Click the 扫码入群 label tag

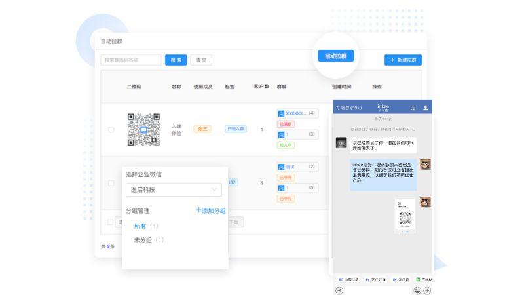coord(236,128)
